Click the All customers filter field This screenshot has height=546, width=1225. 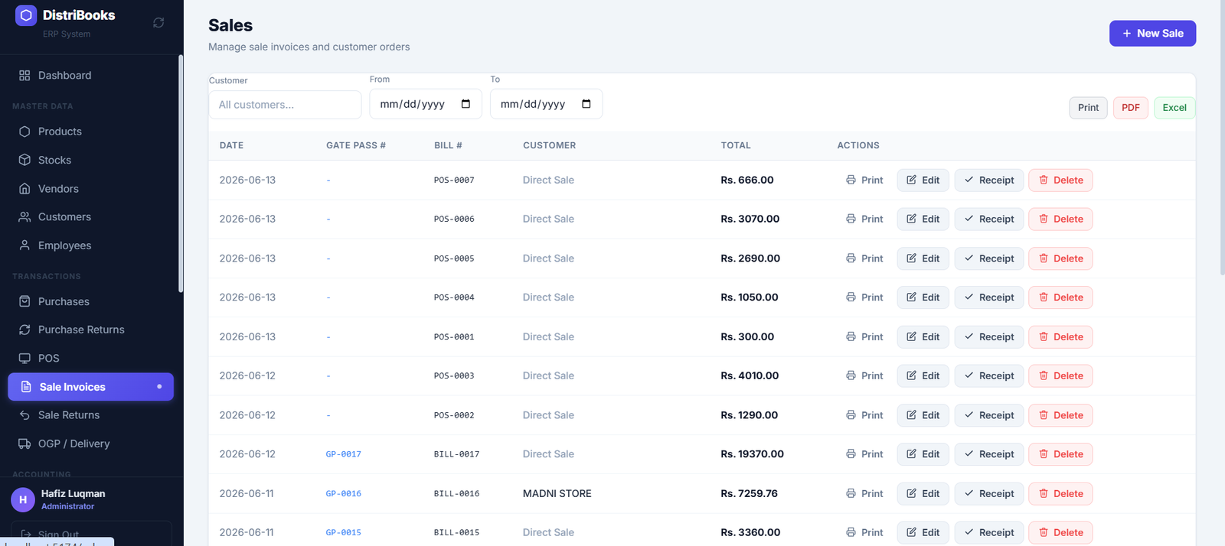click(285, 105)
